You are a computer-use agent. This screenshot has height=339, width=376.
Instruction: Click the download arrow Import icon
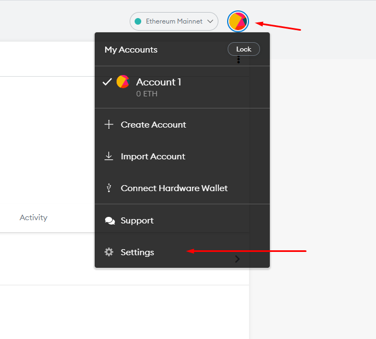click(x=109, y=156)
